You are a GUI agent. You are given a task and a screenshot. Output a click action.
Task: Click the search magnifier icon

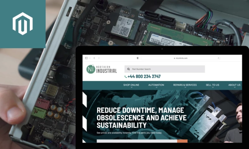[129, 69]
